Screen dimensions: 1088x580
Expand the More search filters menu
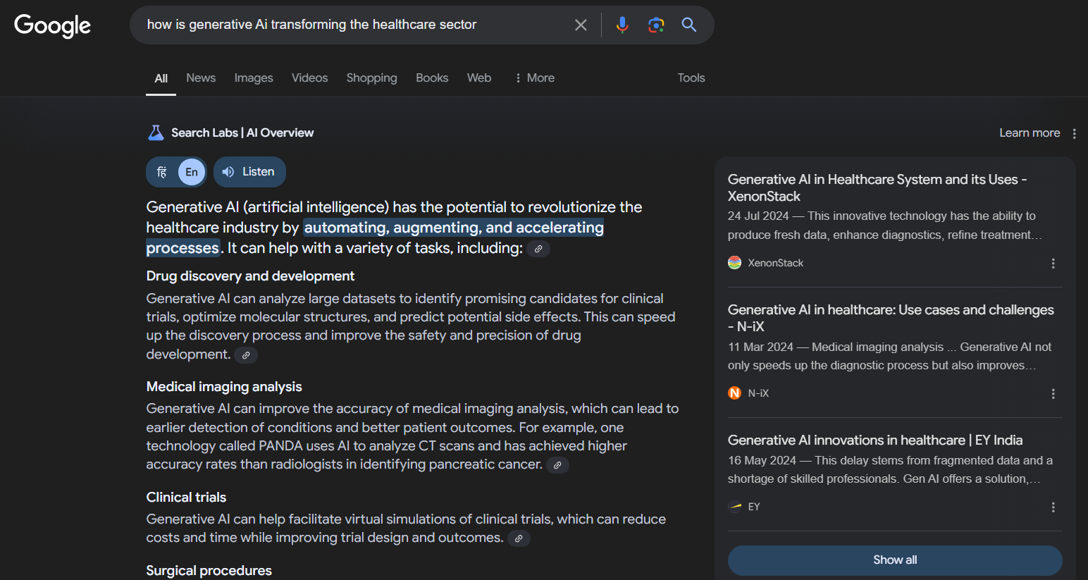534,78
